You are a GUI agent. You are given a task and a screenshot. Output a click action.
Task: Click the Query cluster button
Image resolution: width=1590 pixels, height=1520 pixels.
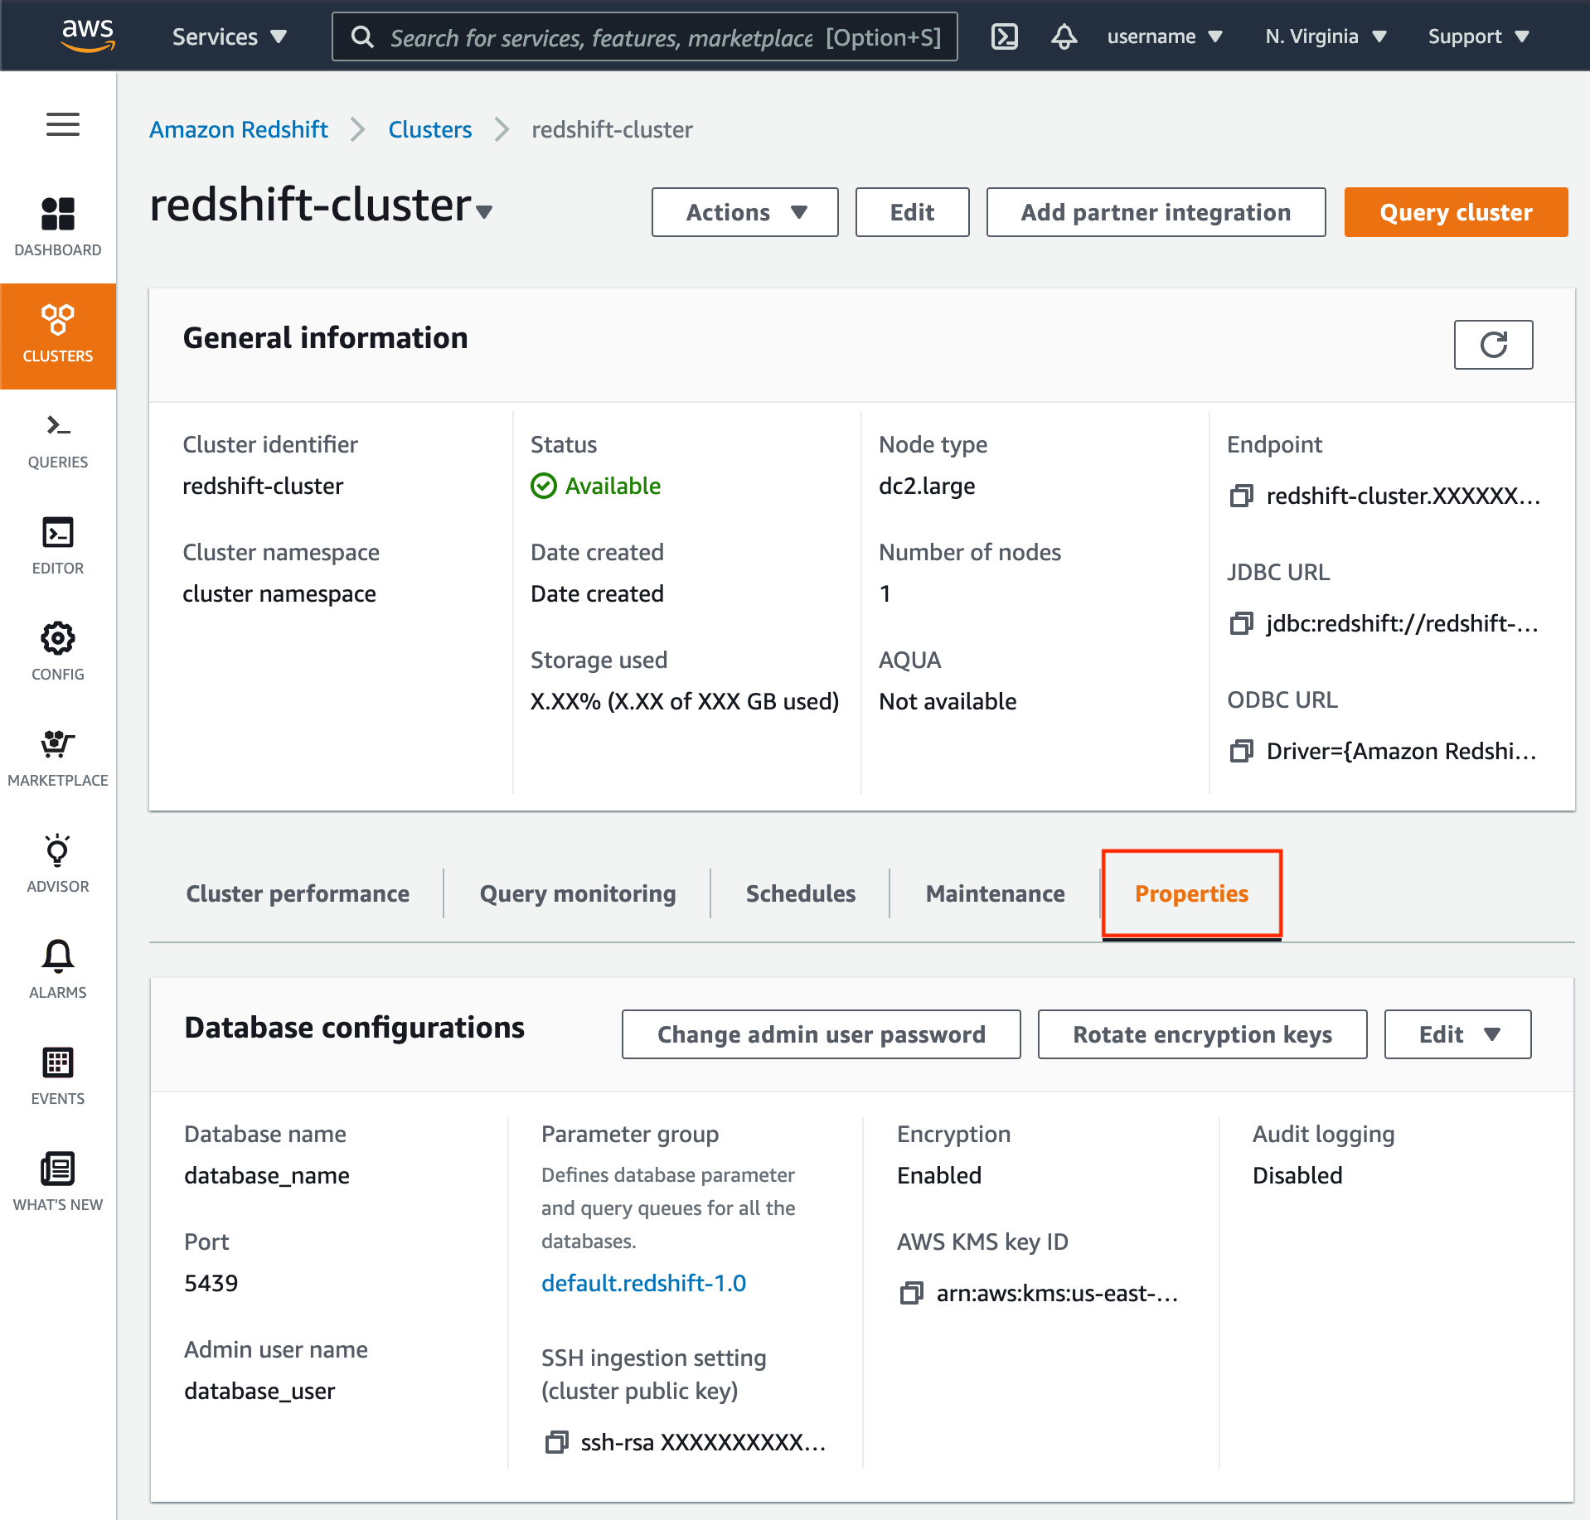point(1456,212)
